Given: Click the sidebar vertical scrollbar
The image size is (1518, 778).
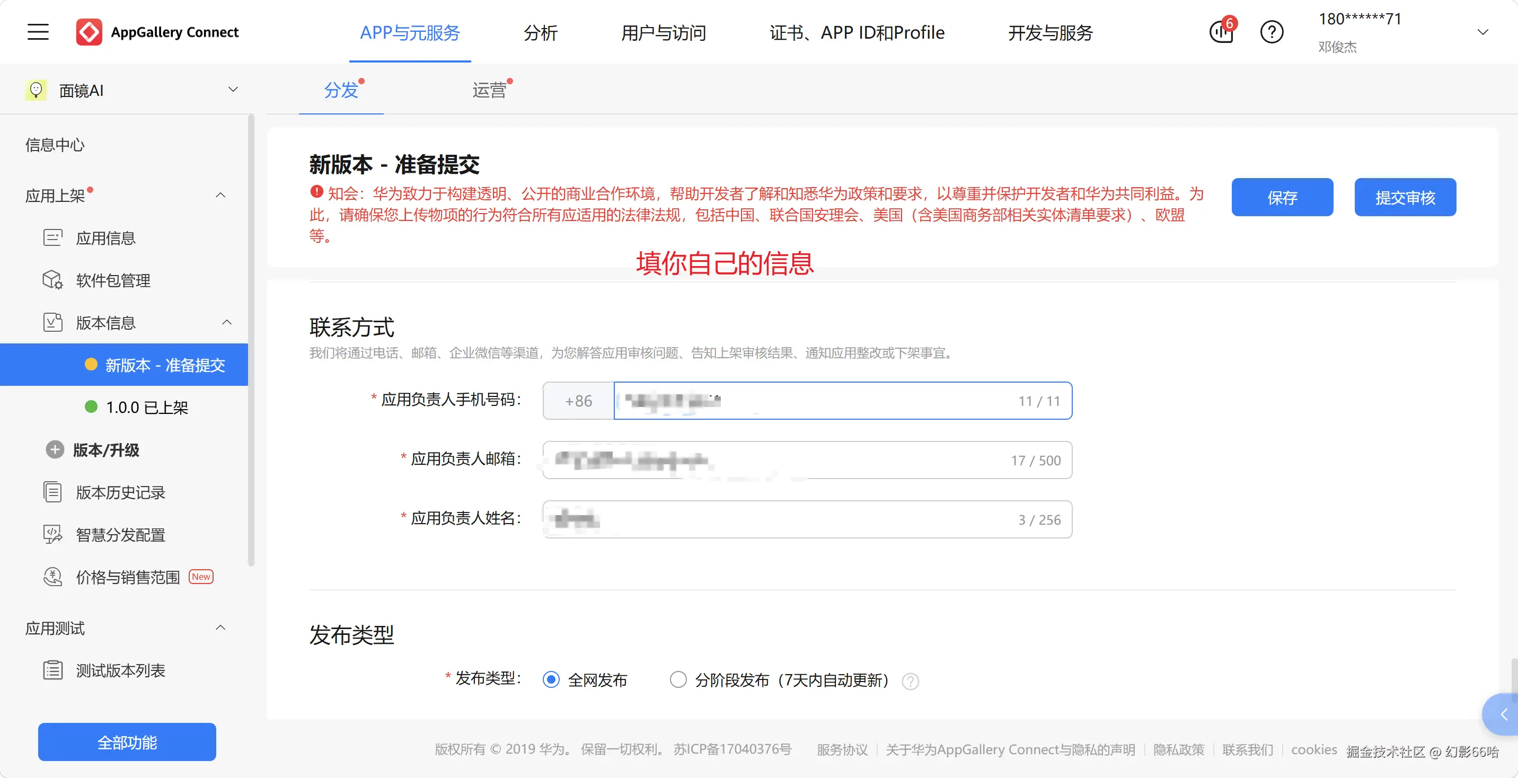Looking at the screenshot, I should click(x=251, y=340).
